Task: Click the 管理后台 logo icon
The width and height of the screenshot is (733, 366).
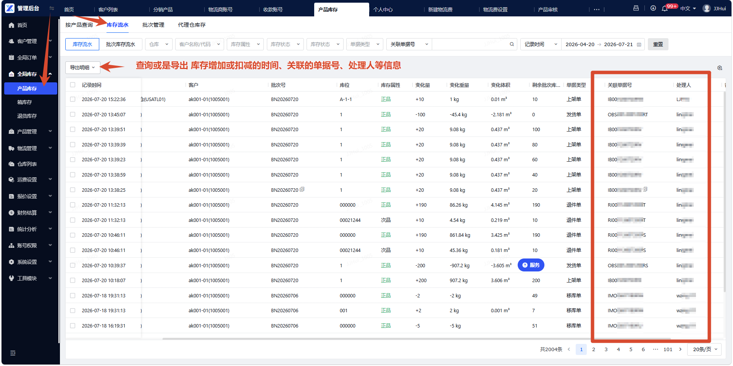Action: pyautogui.click(x=10, y=8)
